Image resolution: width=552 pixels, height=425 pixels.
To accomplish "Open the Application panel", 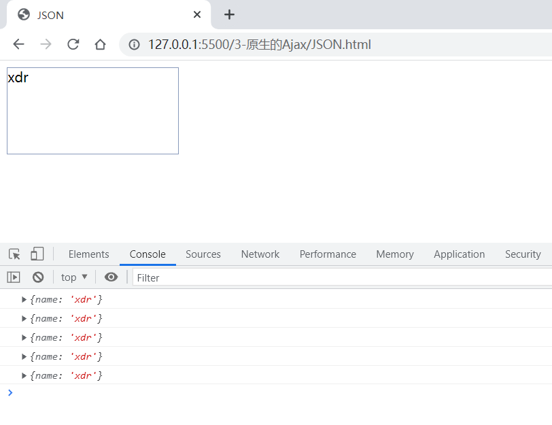I will [x=460, y=254].
